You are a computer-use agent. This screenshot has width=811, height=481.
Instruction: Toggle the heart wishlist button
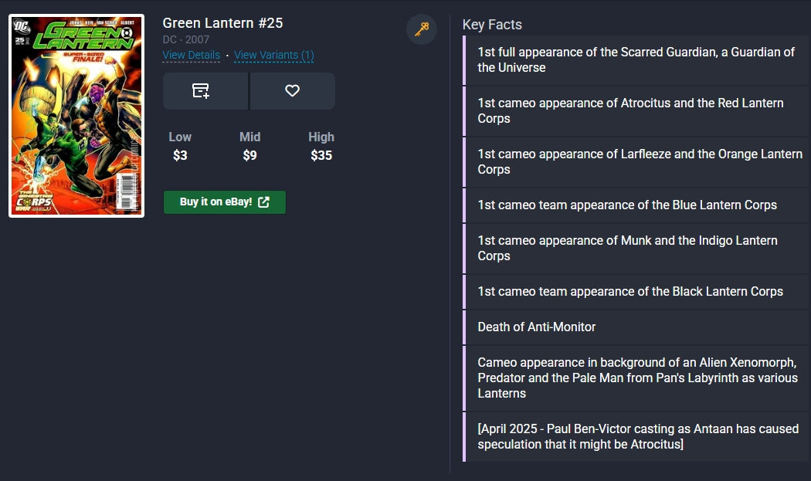pos(292,91)
